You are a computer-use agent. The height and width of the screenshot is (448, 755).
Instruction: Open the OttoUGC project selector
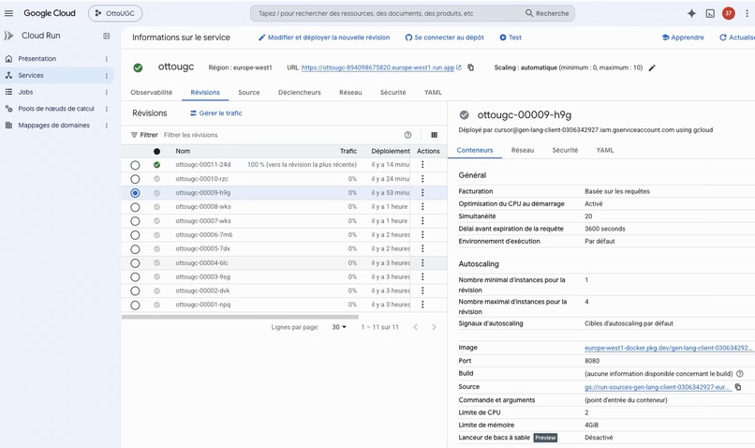pyautogui.click(x=115, y=13)
